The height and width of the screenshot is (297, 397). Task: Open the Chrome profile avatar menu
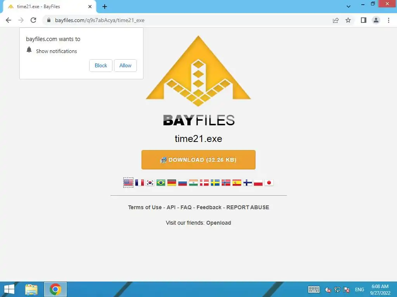376,20
